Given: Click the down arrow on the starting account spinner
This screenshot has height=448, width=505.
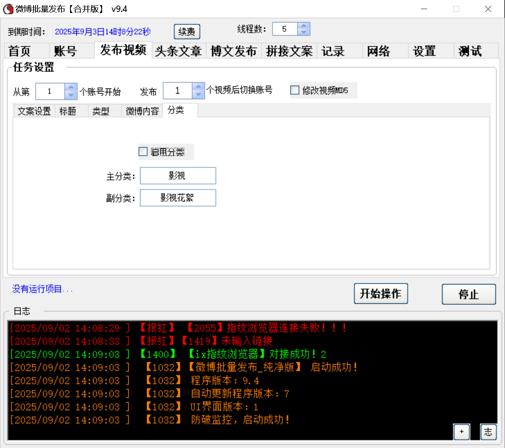Looking at the screenshot, I should 70,95.
